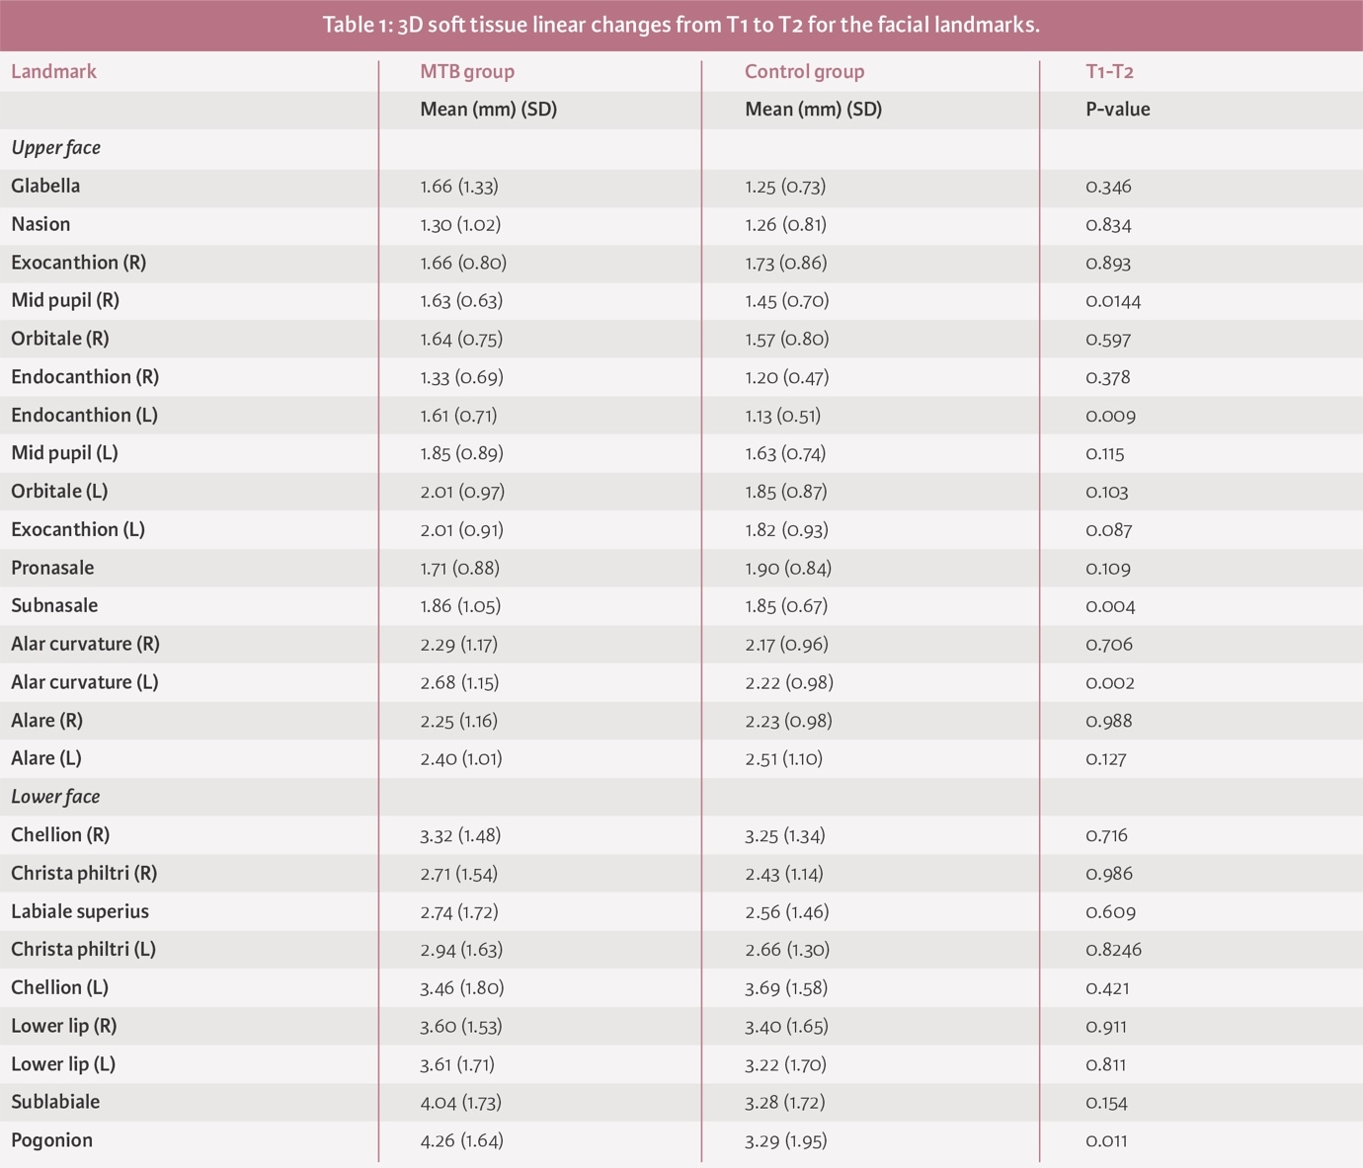Select the Pogonion landmark name
Viewport: 1363px width, 1168px height.
pos(51,1140)
